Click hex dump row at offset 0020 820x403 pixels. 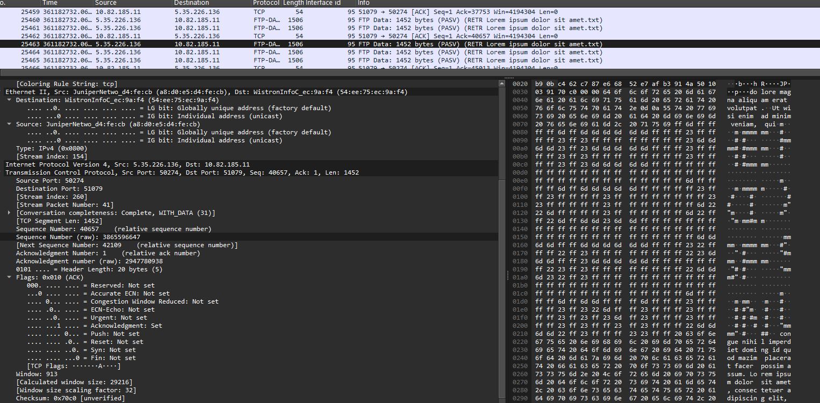pos(652,84)
